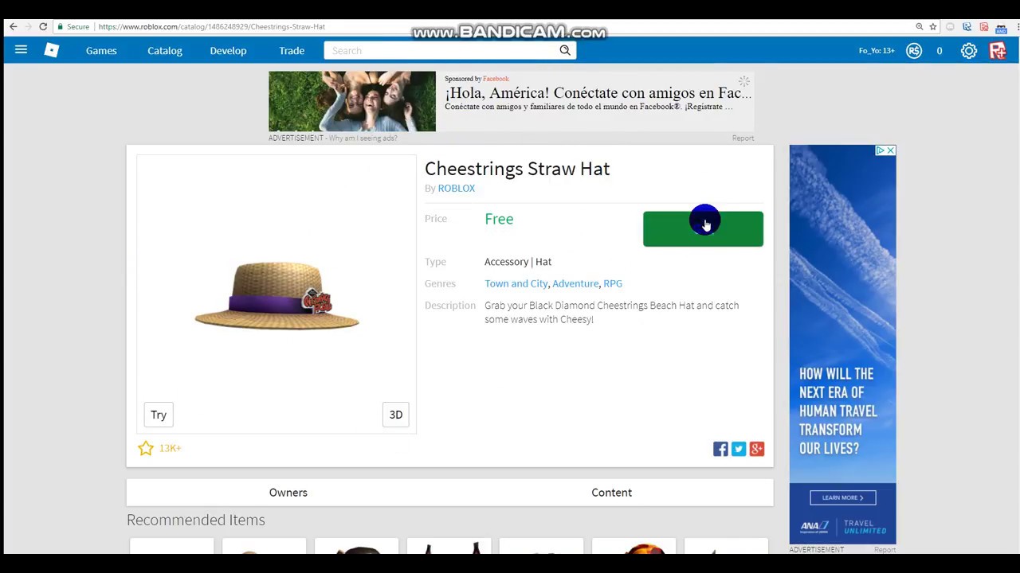Open the Games page

point(101,50)
